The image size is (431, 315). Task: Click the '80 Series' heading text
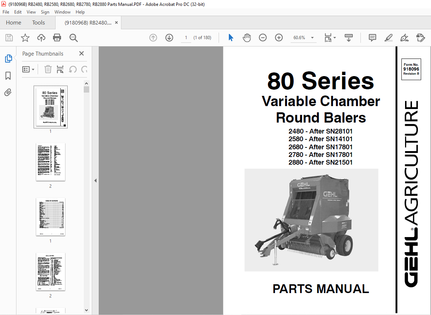pyautogui.click(x=321, y=81)
